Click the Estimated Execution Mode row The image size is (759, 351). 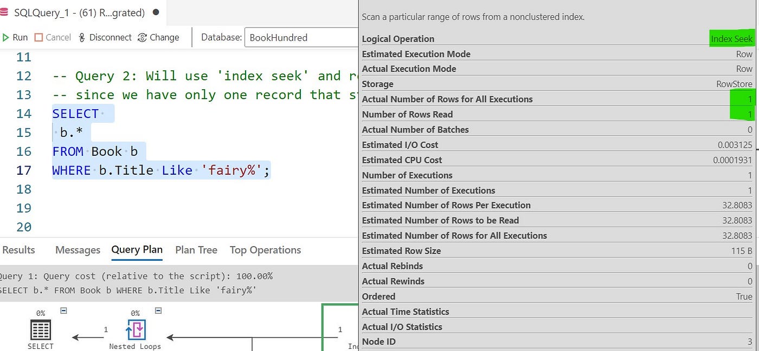tap(557, 54)
